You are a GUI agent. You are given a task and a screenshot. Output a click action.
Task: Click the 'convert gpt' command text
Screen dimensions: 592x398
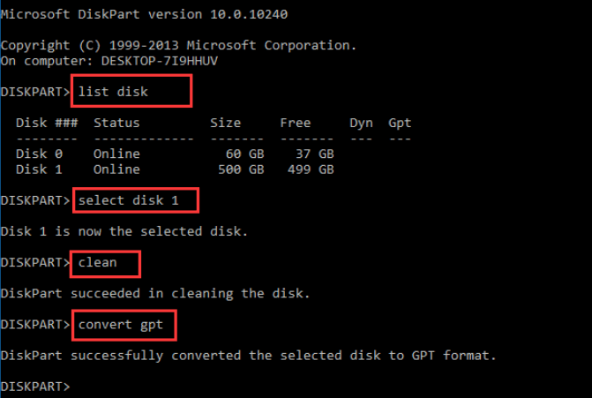click(x=120, y=325)
